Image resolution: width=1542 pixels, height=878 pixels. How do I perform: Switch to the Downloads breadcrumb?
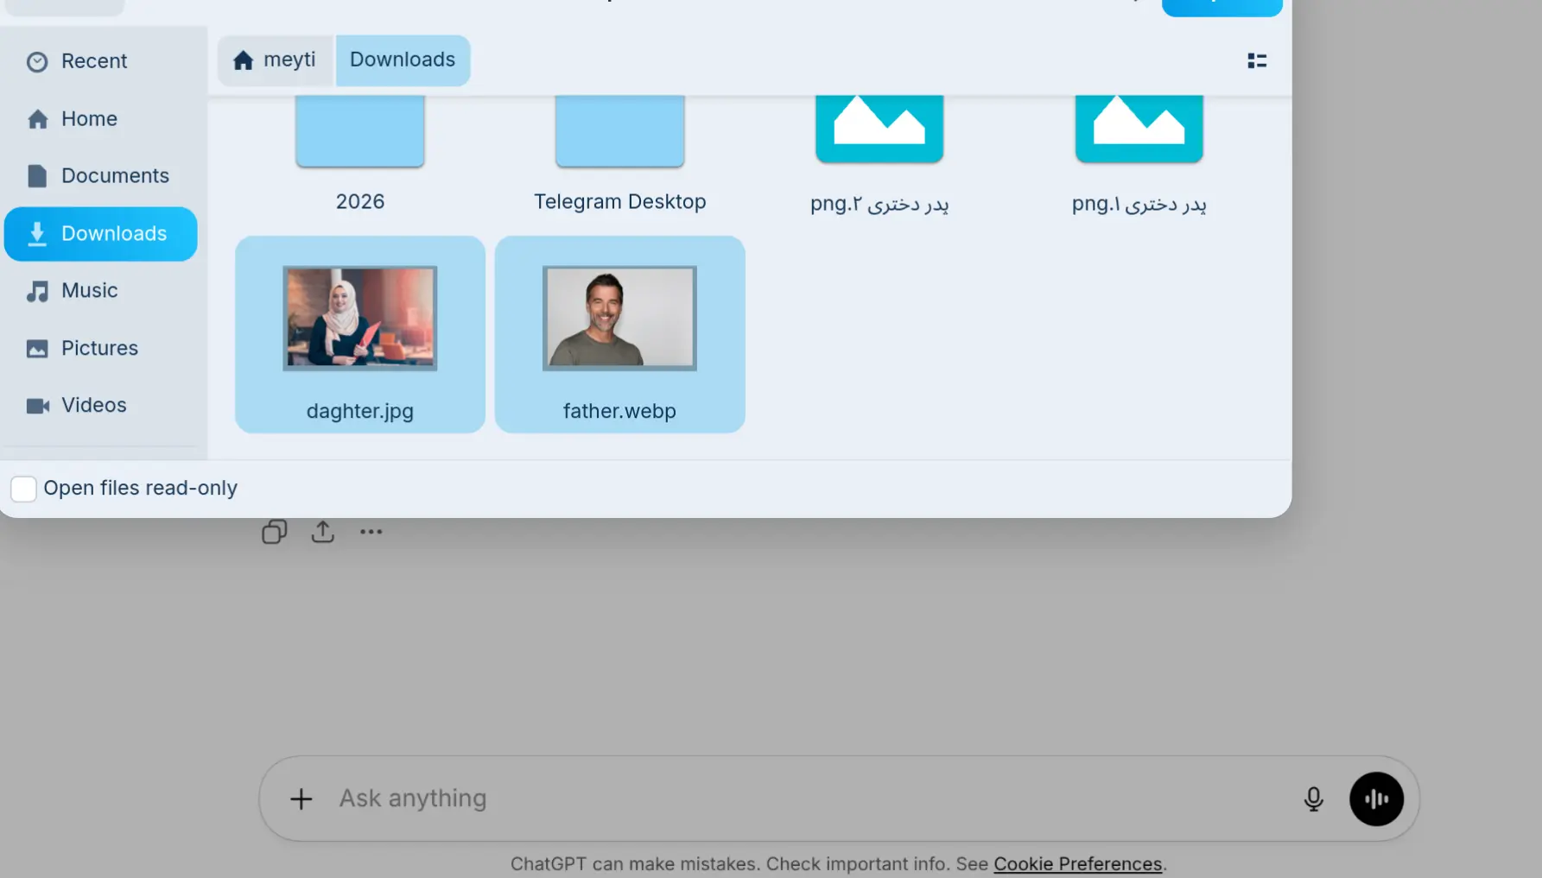pyautogui.click(x=403, y=60)
